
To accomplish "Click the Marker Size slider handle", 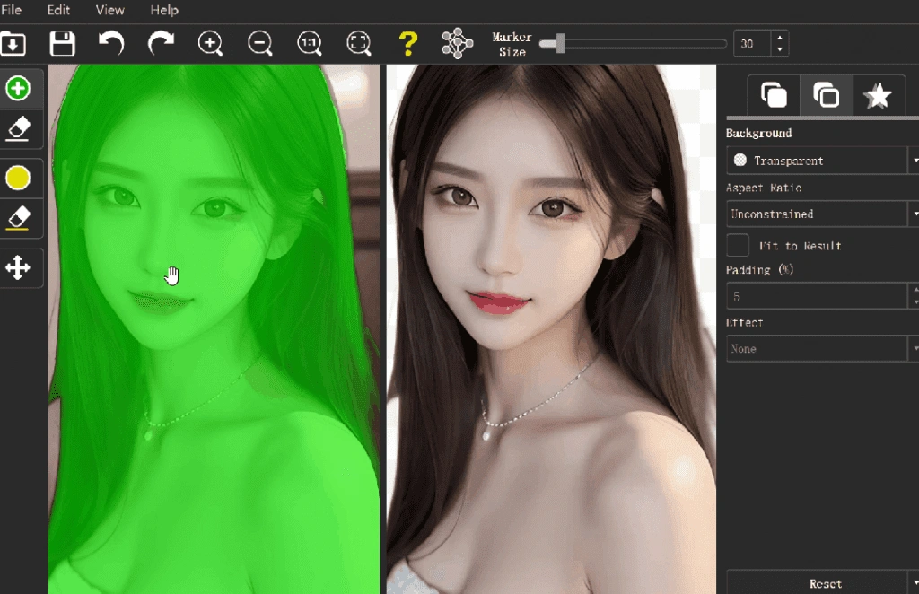I will coord(559,43).
